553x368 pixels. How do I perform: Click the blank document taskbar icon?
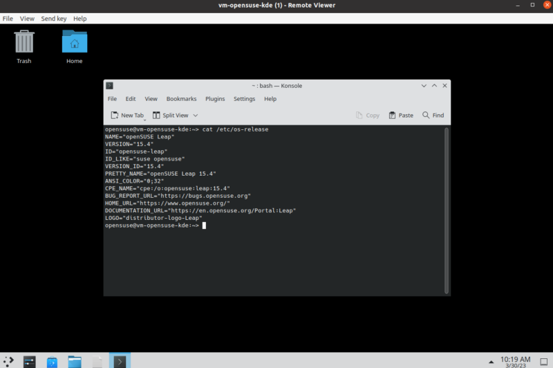[x=97, y=361]
